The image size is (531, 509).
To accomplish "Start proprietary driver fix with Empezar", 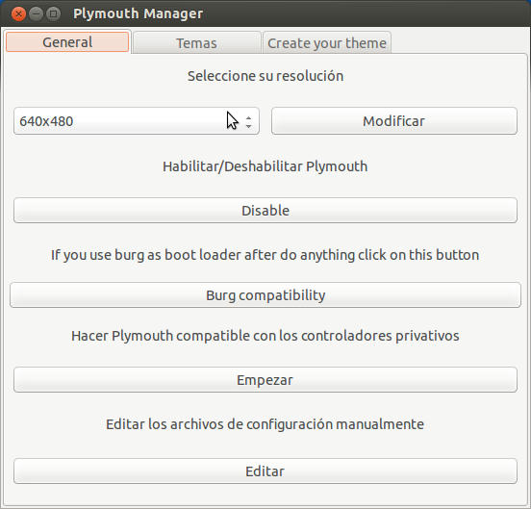I will 265,380.
